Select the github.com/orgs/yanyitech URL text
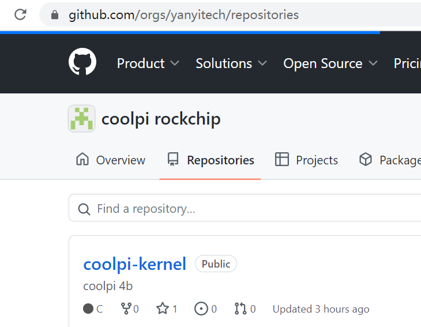 point(183,15)
